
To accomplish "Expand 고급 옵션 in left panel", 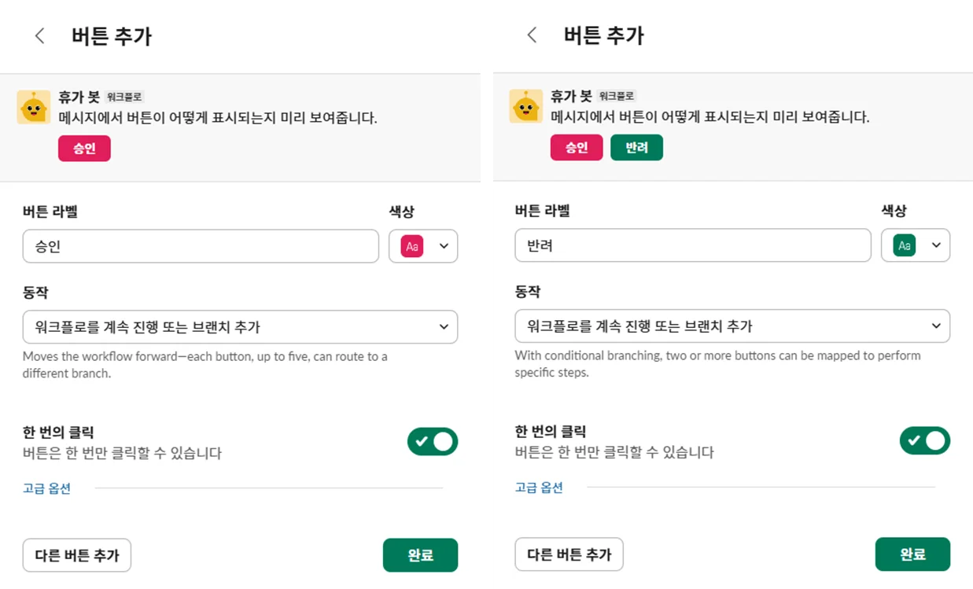I will pyautogui.click(x=46, y=488).
